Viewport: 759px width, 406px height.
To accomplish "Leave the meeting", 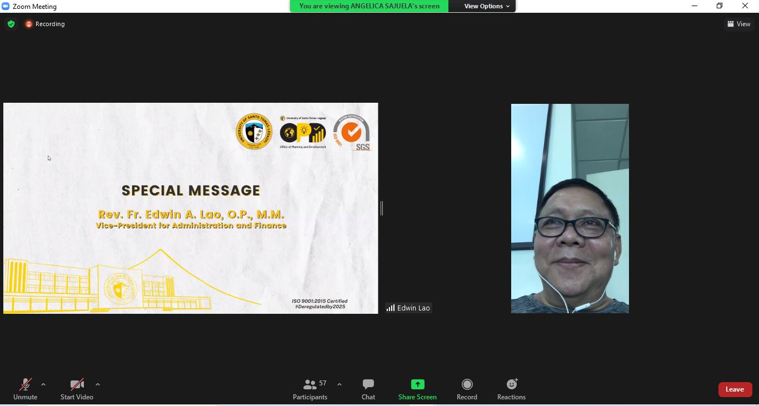I will coord(735,389).
